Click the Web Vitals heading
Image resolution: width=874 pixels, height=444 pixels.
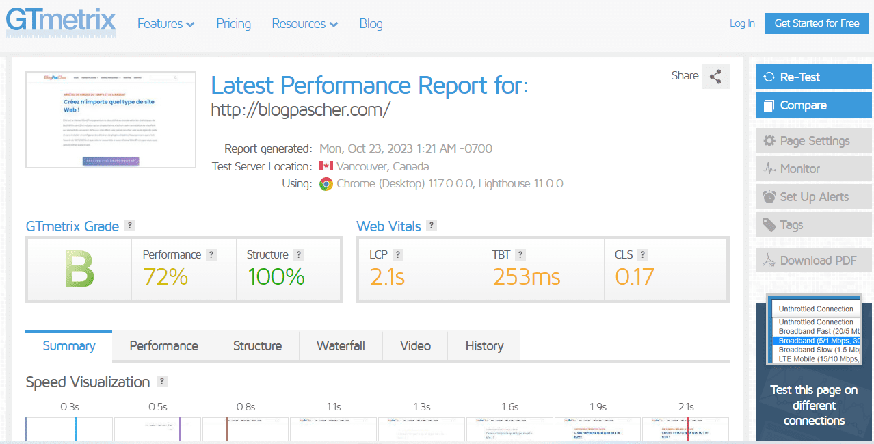[388, 226]
